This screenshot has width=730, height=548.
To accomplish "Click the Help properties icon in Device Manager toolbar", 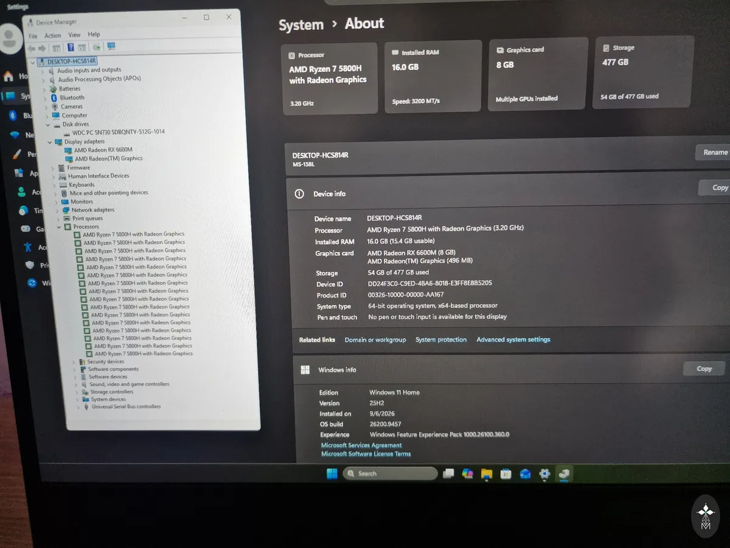I will (x=71, y=47).
